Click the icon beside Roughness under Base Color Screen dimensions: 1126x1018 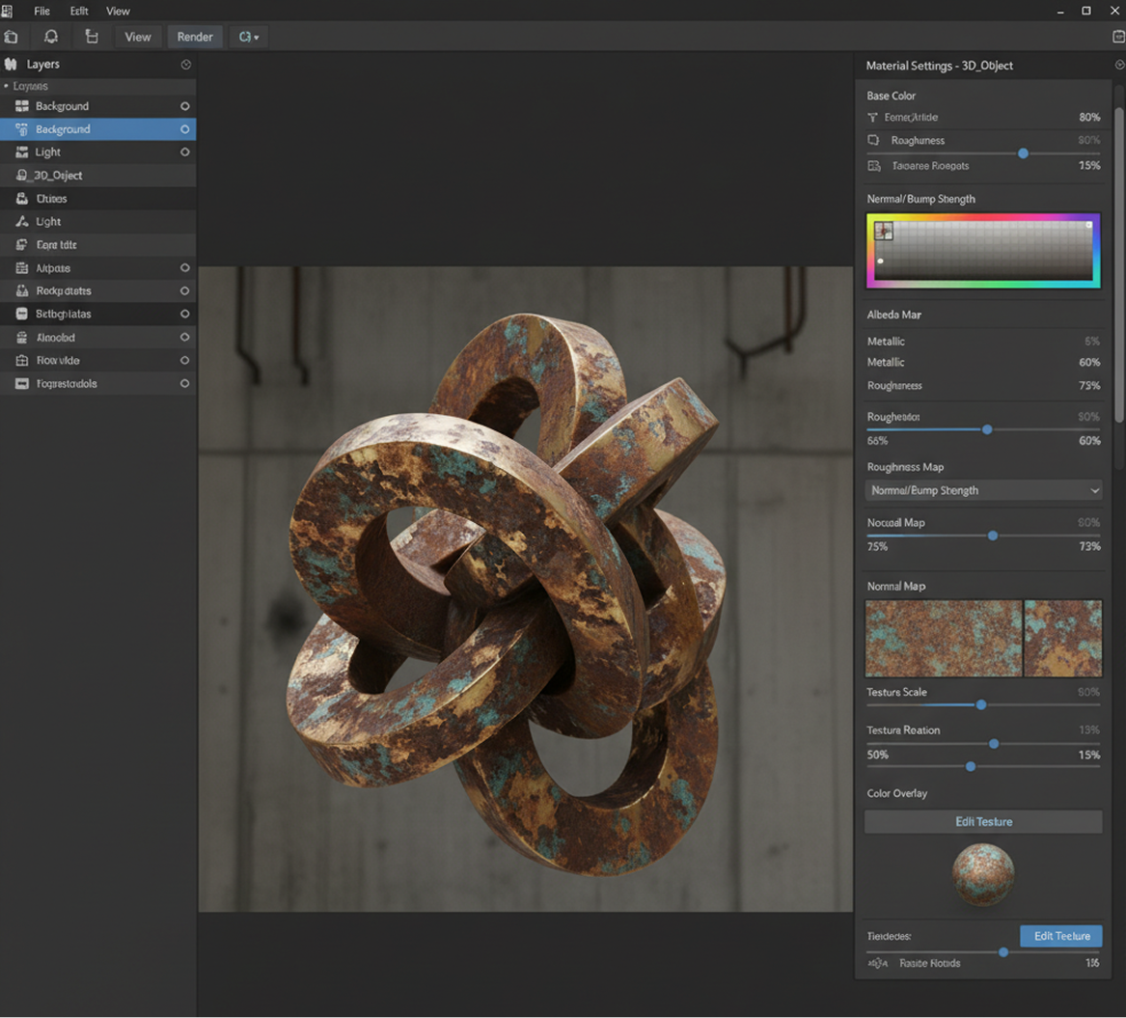[873, 141]
